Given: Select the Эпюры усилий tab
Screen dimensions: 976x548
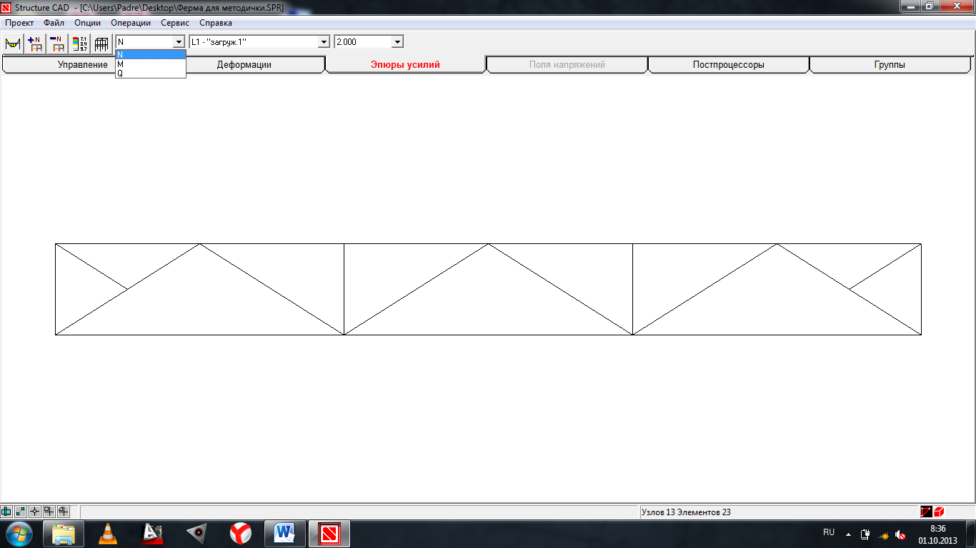Looking at the screenshot, I should [405, 65].
